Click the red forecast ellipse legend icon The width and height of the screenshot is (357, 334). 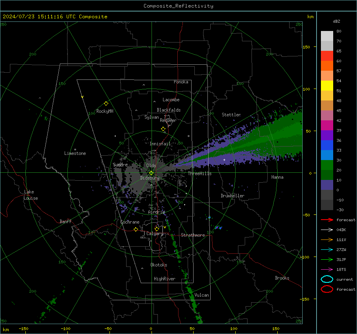[x=327, y=289]
